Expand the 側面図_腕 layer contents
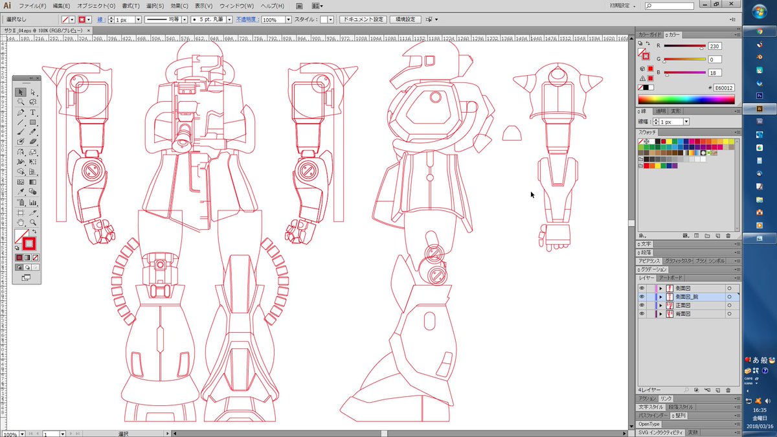Viewport: 777px width, 437px height. [660, 297]
